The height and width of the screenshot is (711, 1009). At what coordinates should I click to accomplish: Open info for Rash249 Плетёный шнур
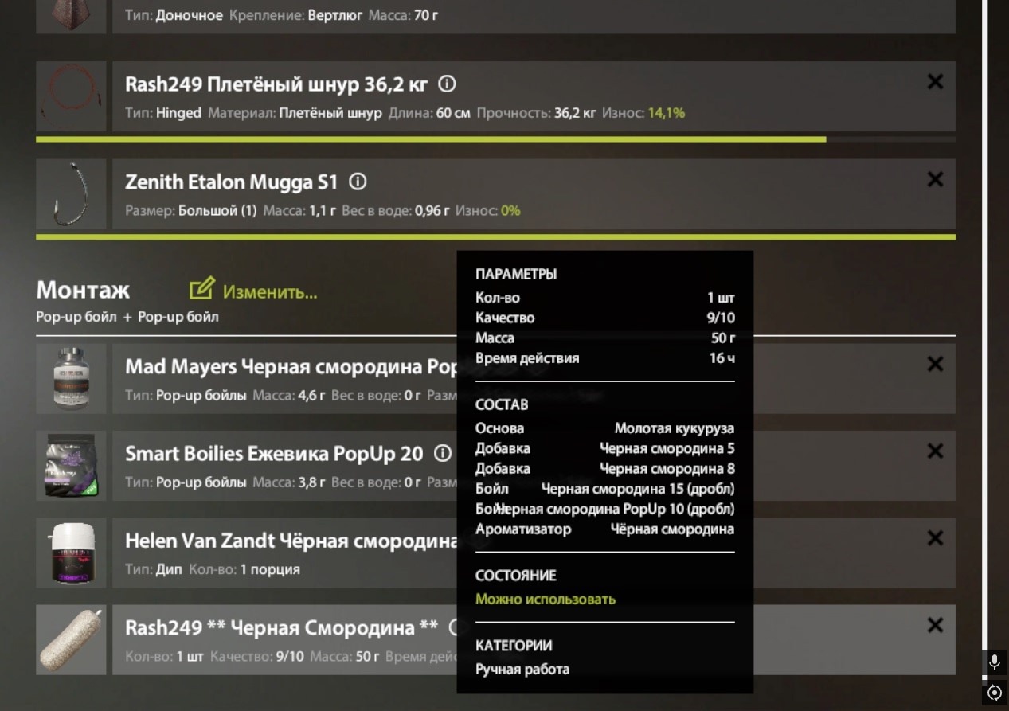[x=448, y=84]
